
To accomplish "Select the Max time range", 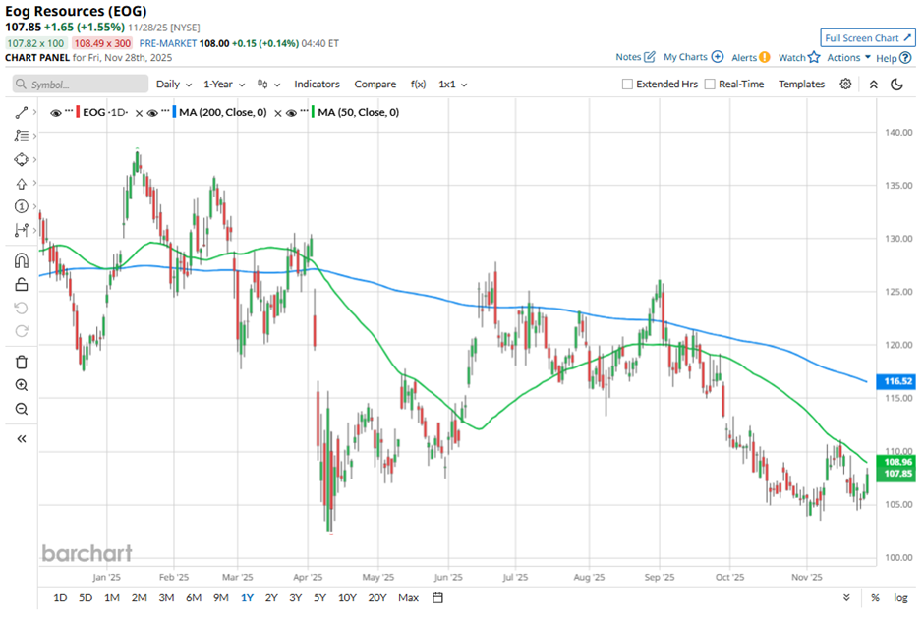I will point(408,598).
